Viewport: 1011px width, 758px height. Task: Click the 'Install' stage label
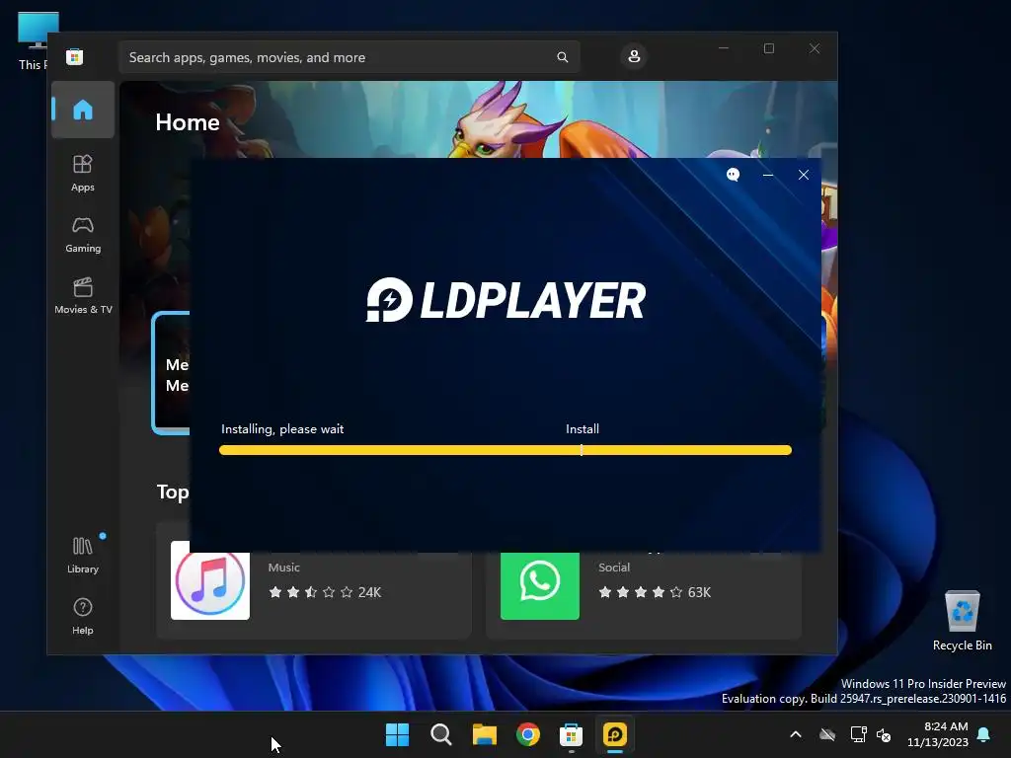(x=583, y=428)
